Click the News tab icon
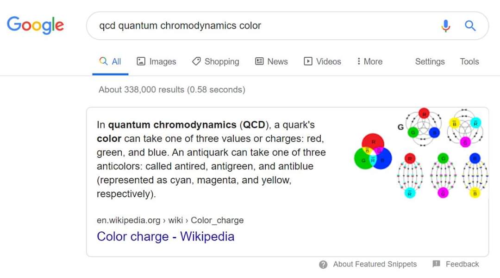Viewport: 500px width, 278px height. (x=259, y=61)
